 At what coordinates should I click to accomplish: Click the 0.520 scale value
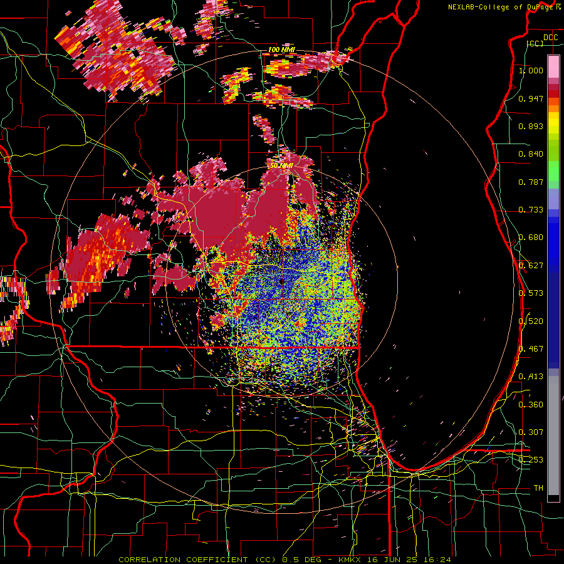531,321
